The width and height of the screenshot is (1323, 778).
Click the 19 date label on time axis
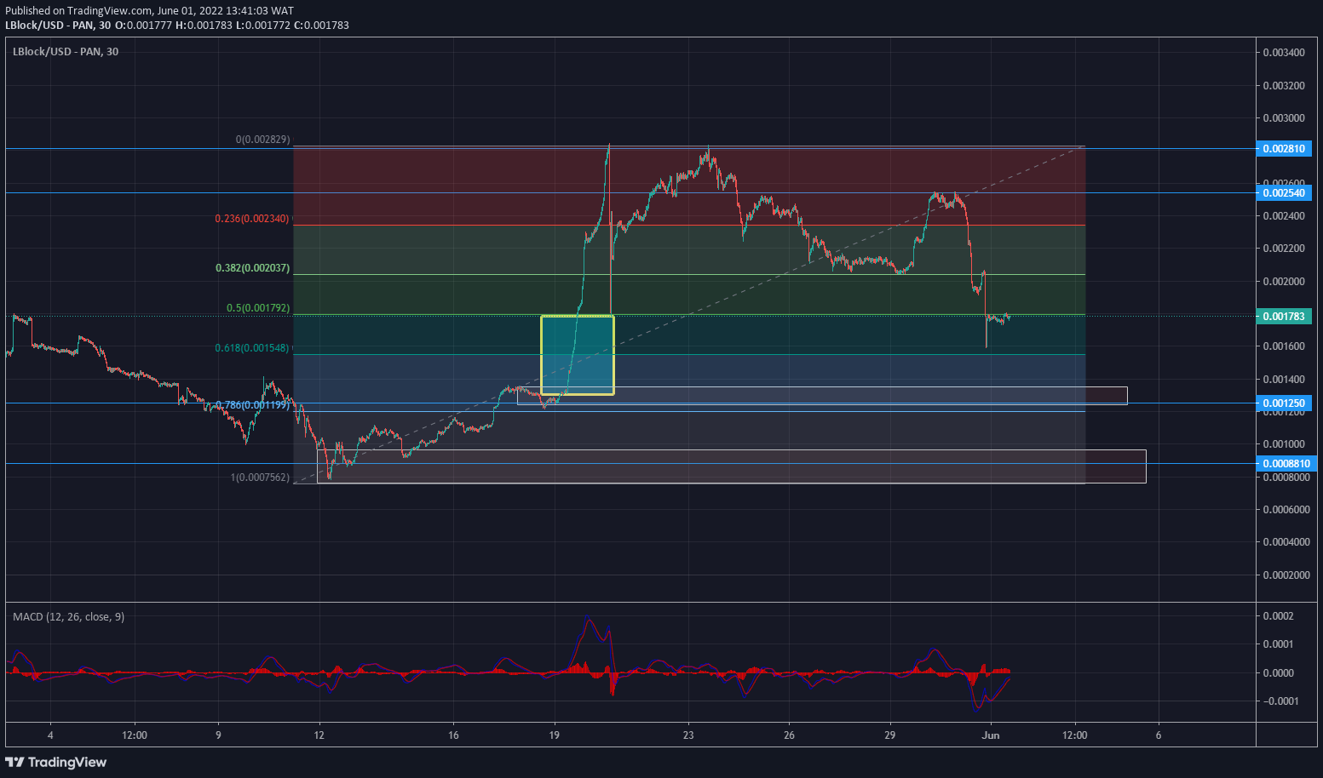tap(555, 735)
